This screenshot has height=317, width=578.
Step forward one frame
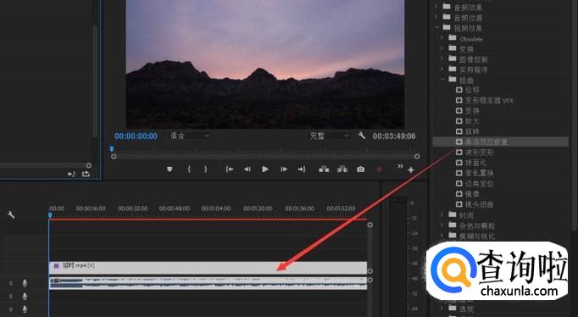[x=284, y=170]
